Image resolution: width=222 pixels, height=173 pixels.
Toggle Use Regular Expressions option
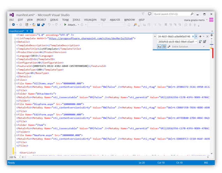[x=169, y=46]
